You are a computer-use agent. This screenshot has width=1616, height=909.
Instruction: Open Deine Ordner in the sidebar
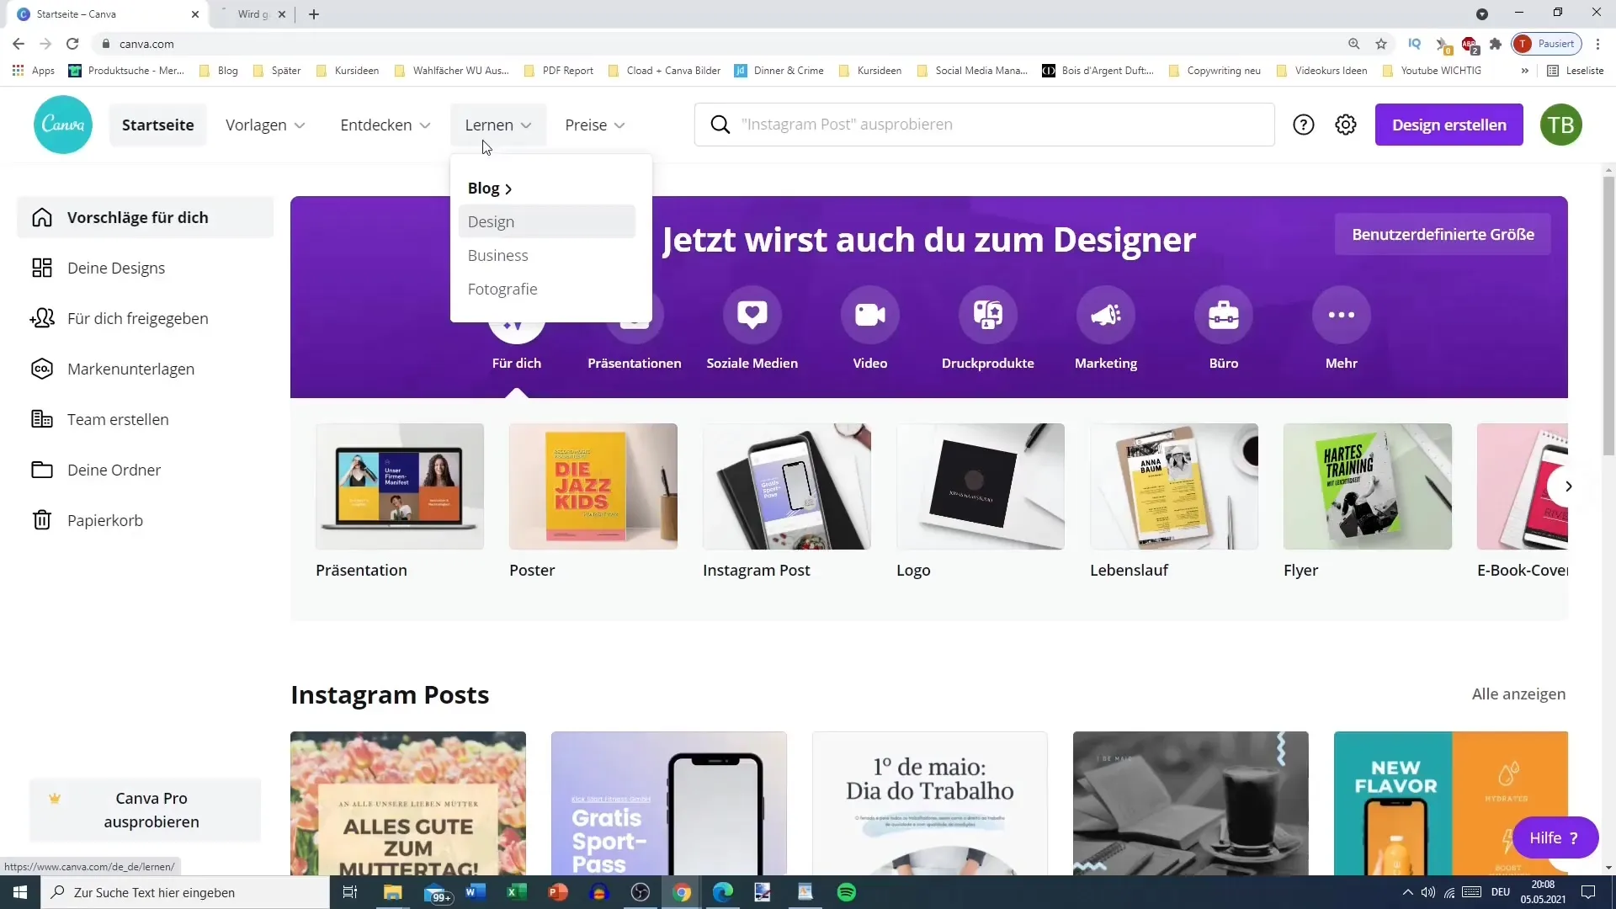145,470
